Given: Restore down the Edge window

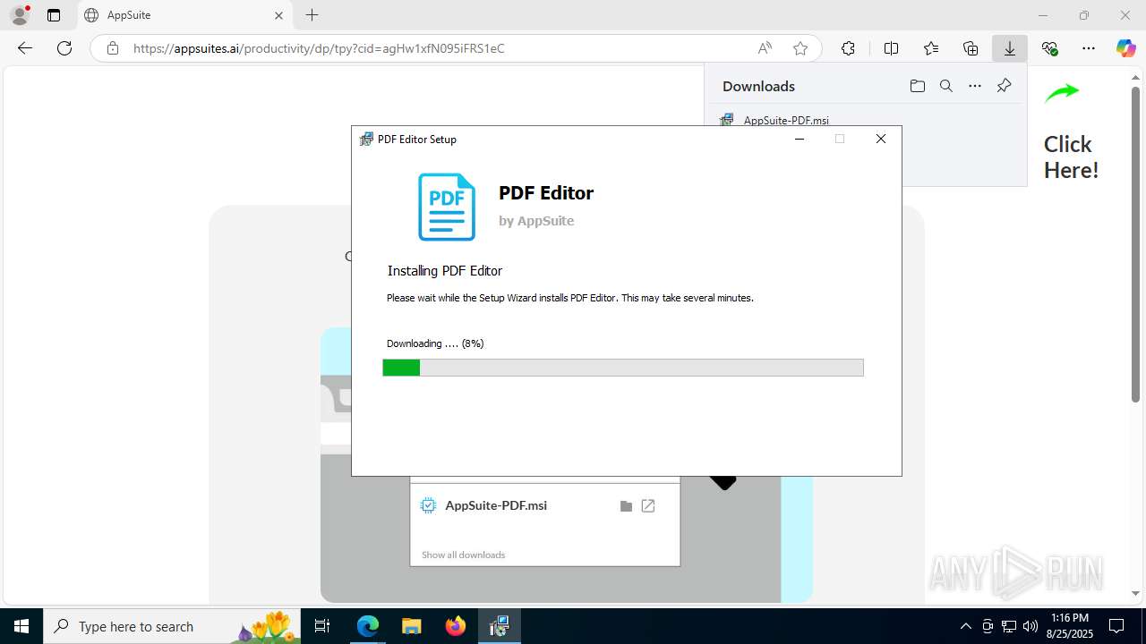Looking at the screenshot, I should tap(1084, 15).
